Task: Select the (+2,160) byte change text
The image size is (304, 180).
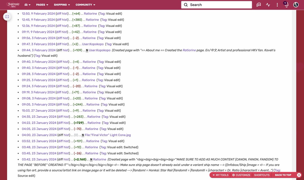Action: tap(80, 159)
